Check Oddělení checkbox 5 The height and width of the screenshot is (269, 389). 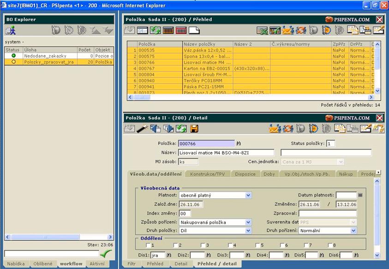point(258,245)
